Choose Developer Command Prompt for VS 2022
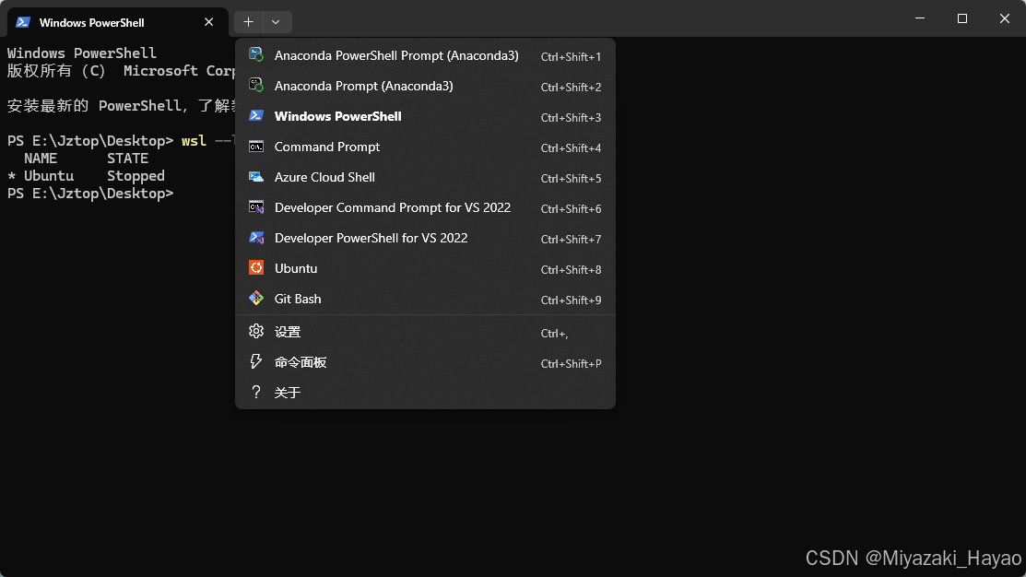 392,207
